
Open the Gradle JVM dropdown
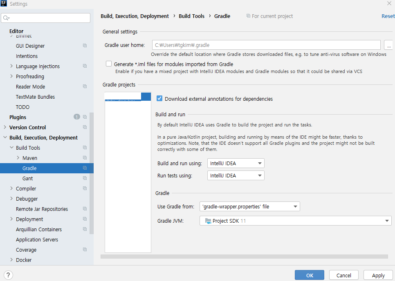point(296,221)
